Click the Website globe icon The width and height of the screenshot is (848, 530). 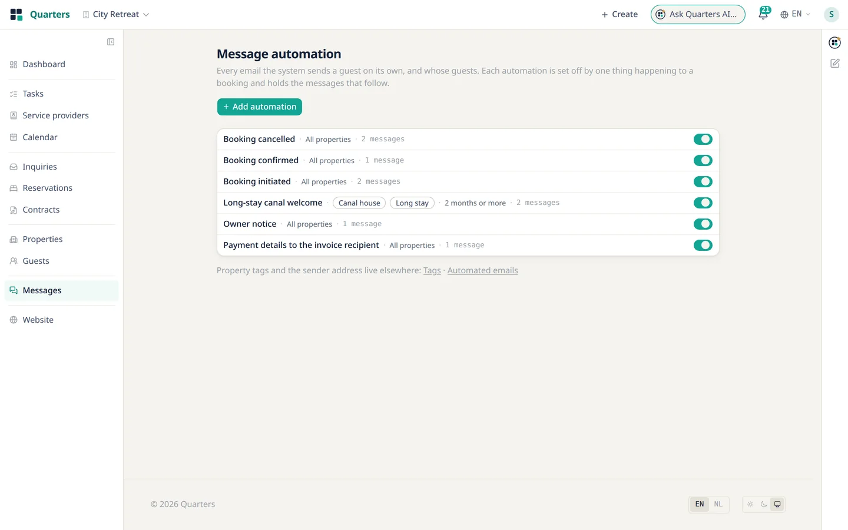tap(14, 320)
